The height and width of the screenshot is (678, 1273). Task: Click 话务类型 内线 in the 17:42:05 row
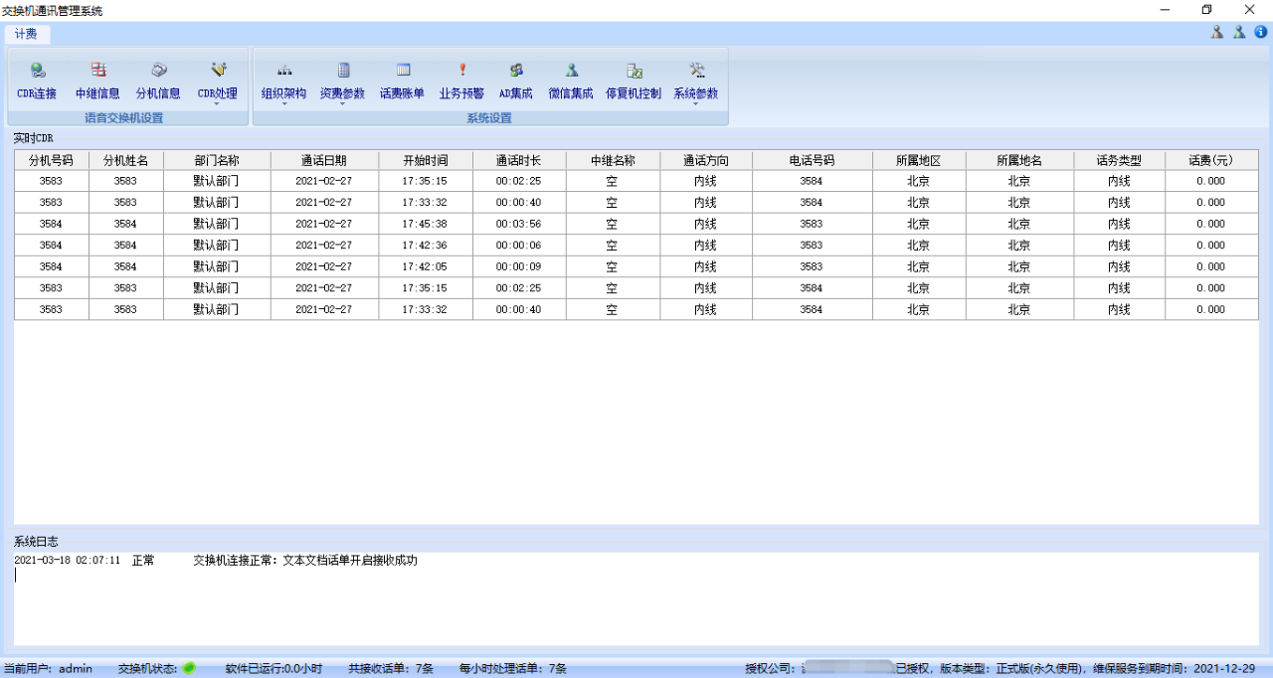(1119, 266)
